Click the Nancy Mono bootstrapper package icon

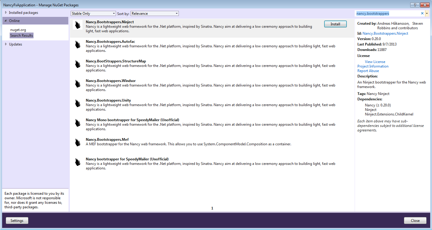point(78,123)
